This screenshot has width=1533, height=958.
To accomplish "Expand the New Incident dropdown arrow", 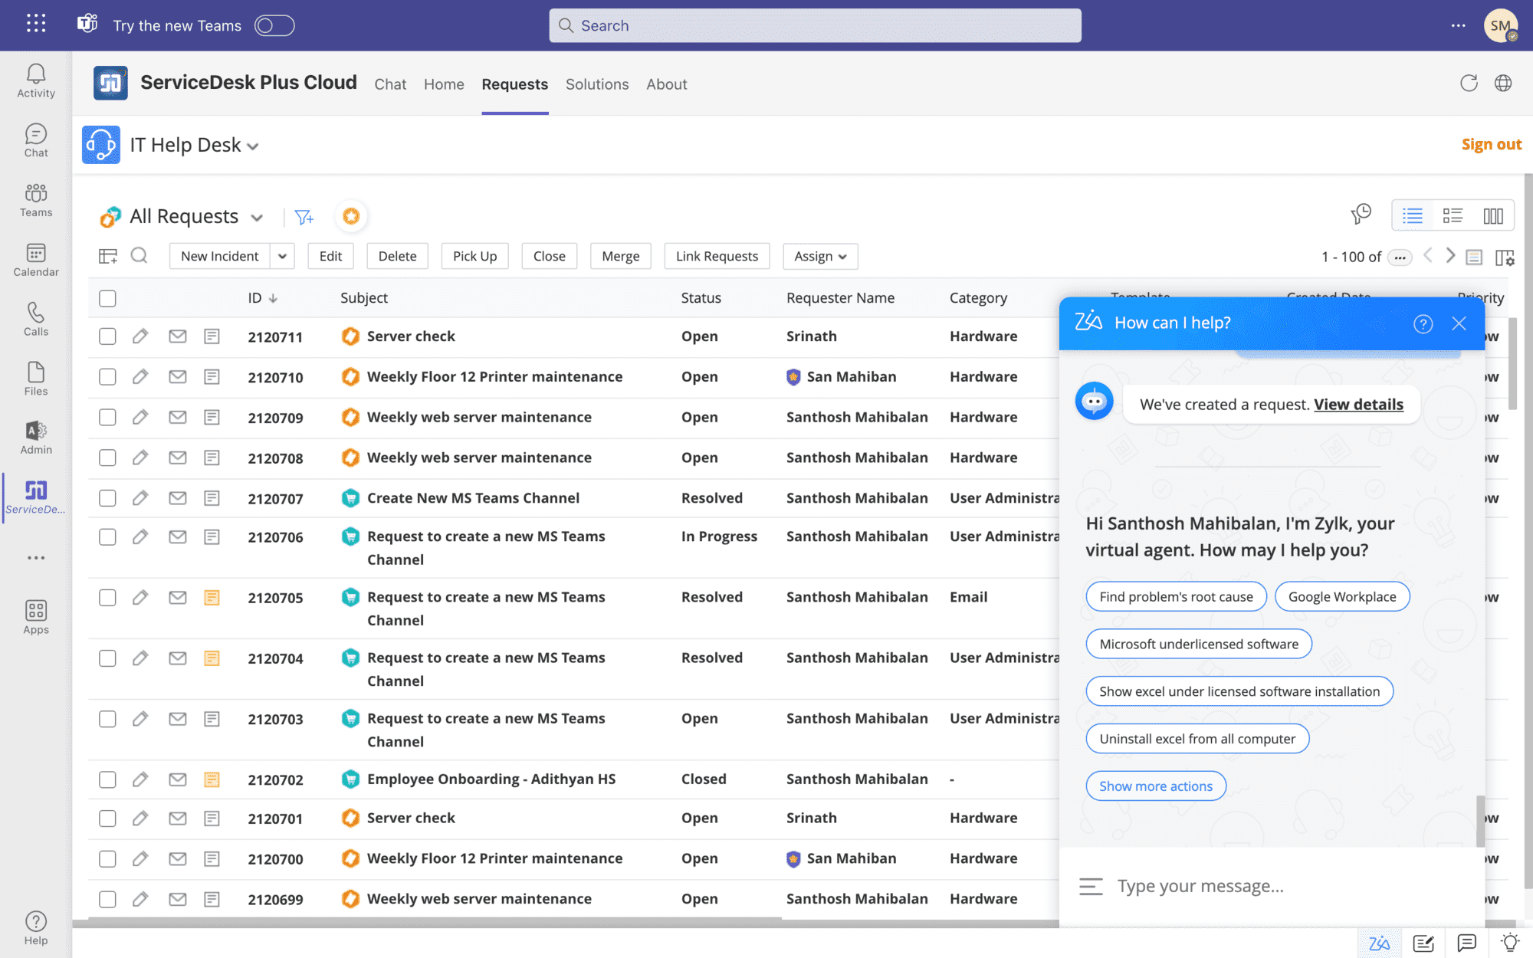I will pos(282,256).
